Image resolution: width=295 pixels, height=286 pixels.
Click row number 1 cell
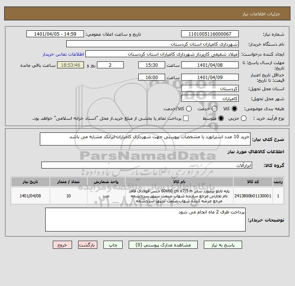278,196
